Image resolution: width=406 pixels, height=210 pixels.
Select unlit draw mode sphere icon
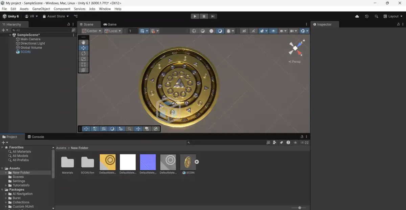point(211,31)
